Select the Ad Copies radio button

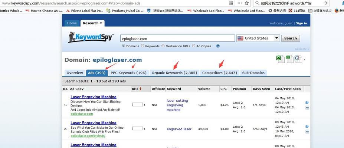pyautogui.click(x=193, y=46)
